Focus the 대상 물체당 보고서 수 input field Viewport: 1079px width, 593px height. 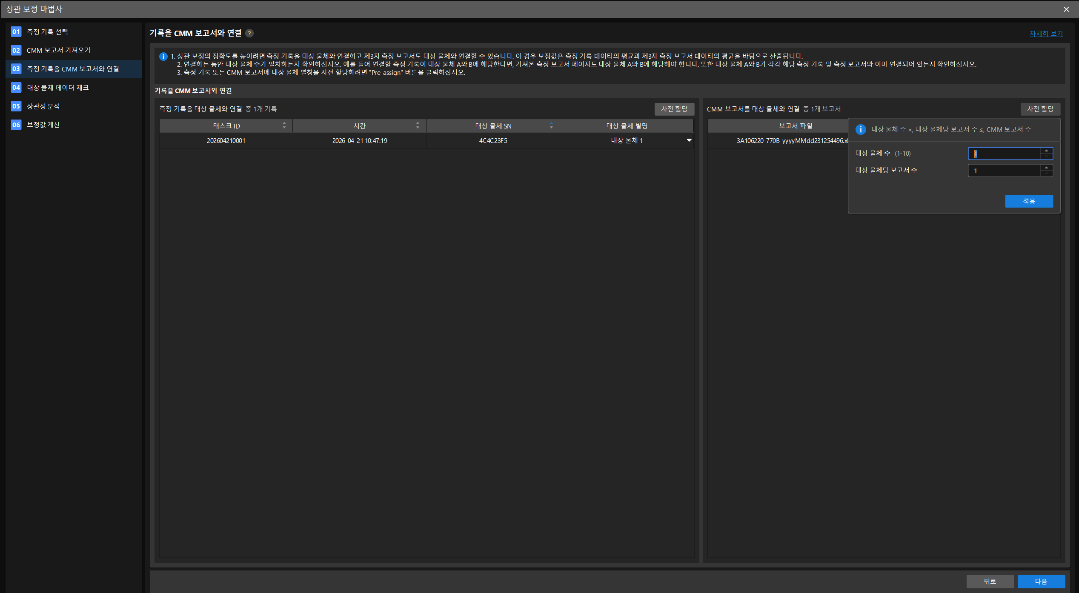click(1005, 171)
